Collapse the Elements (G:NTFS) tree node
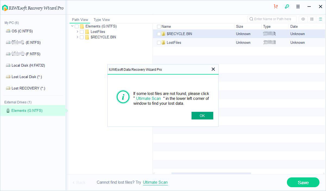The image size is (326, 191). tap(72, 26)
